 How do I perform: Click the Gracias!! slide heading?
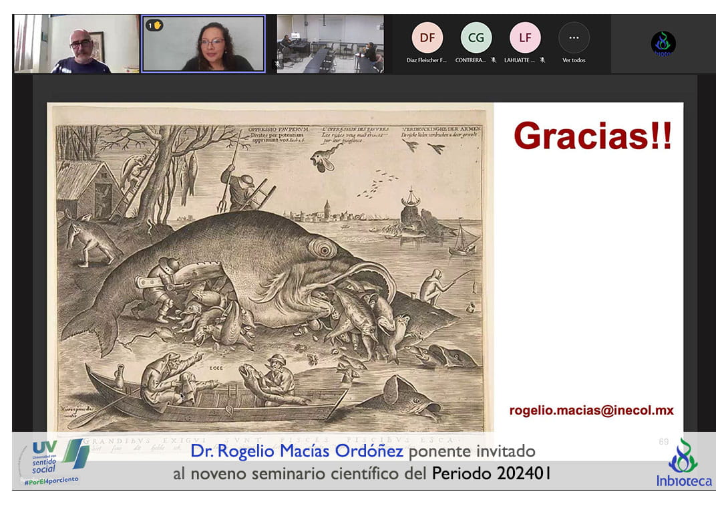tap(592, 136)
